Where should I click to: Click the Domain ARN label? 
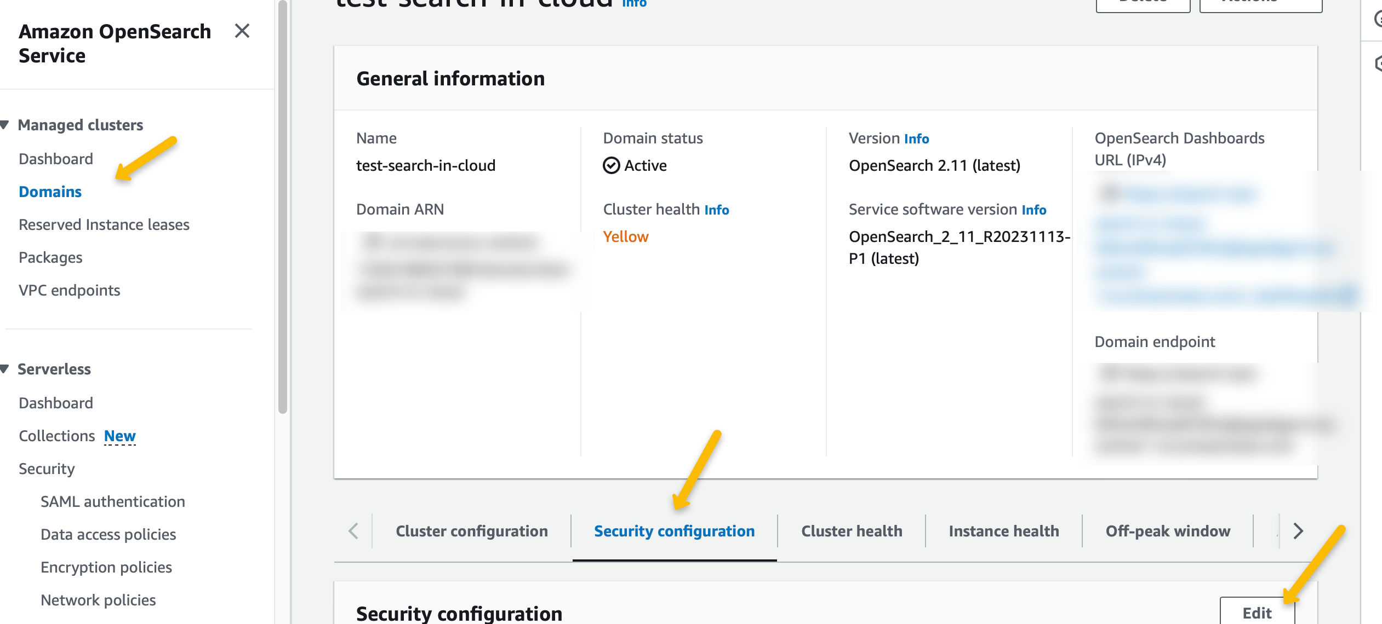click(x=400, y=209)
